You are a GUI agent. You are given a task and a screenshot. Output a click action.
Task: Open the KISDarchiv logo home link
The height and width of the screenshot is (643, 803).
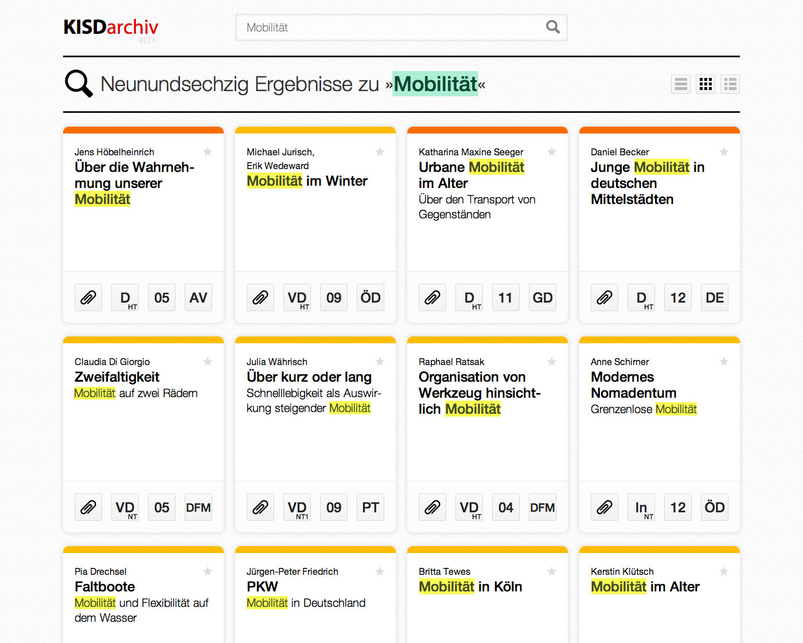111,28
